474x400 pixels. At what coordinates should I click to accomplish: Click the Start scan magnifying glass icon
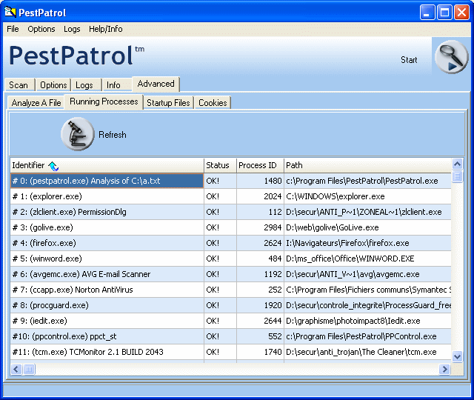pos(451,56)
